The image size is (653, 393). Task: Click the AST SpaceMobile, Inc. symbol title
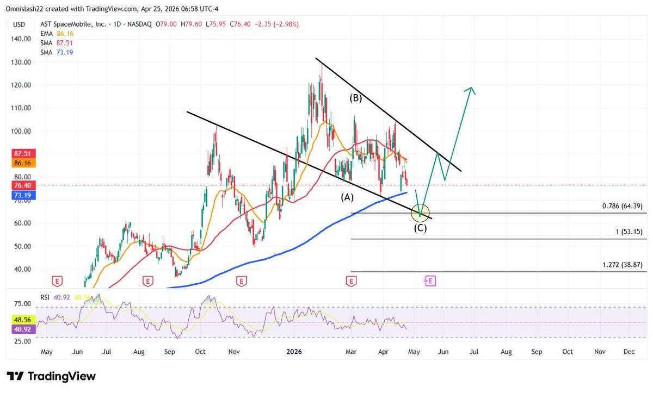74,24
